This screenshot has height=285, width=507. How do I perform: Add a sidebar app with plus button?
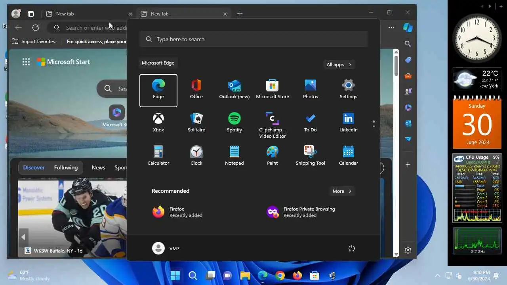[408, 164]
